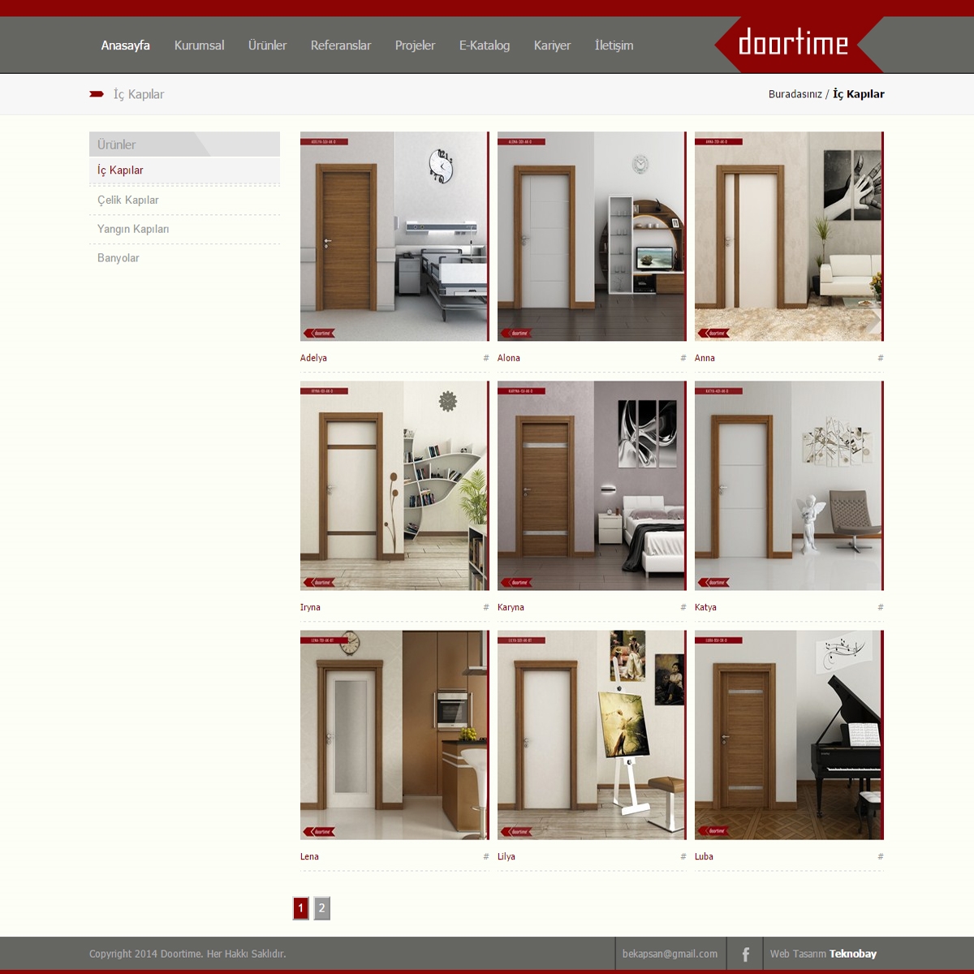Open the Teknobay web design link
The height and width of the screenshot is (974, 974).
point(852,954)
